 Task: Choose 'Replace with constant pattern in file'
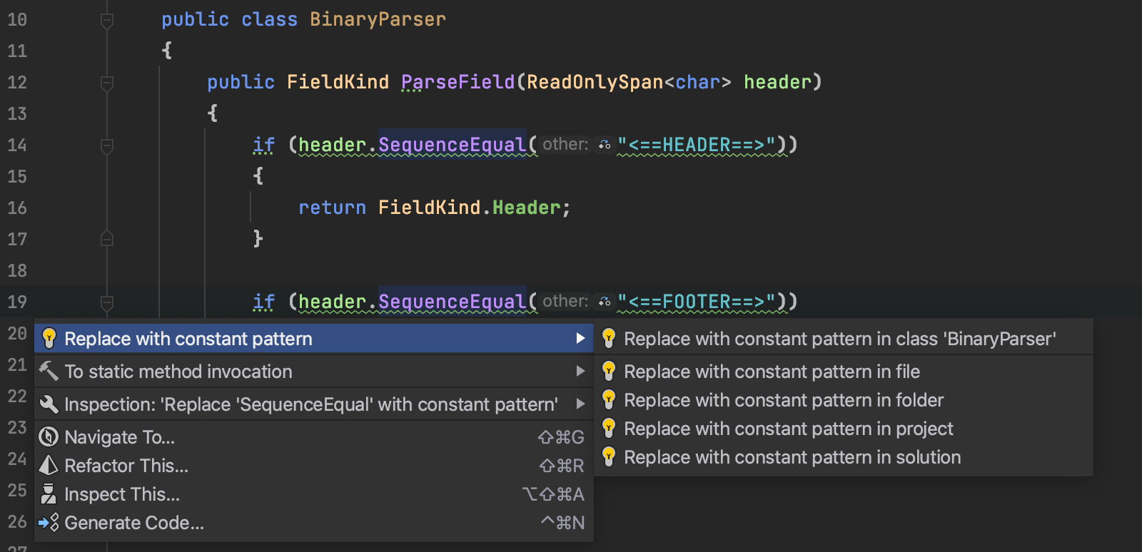[x=772, y=372]
